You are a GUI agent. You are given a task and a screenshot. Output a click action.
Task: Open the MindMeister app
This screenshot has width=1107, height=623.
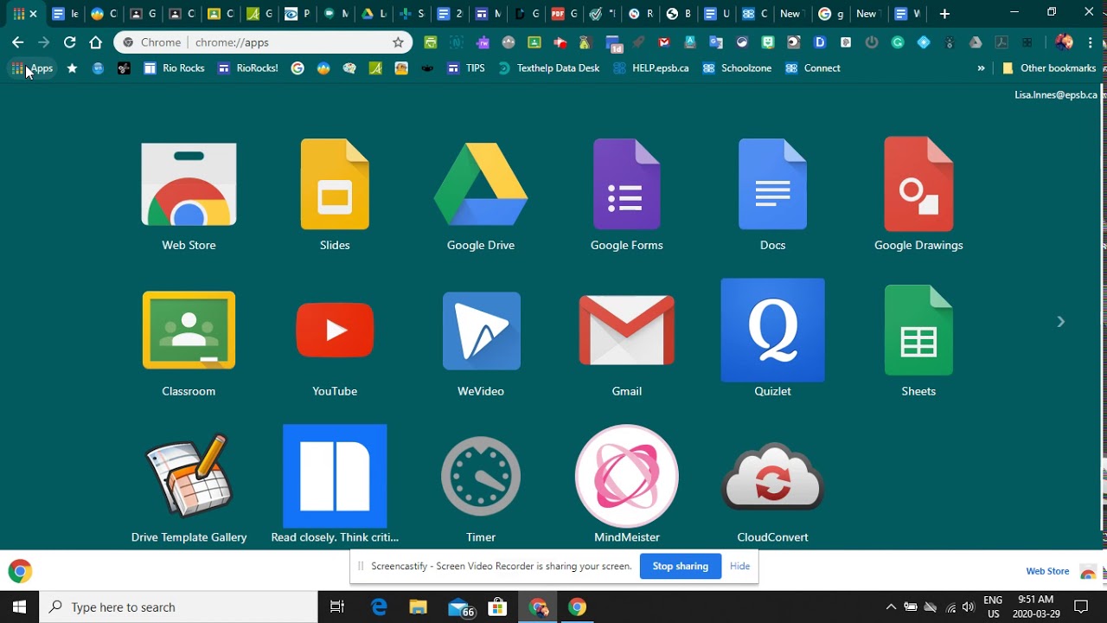[x=626, y=485]
